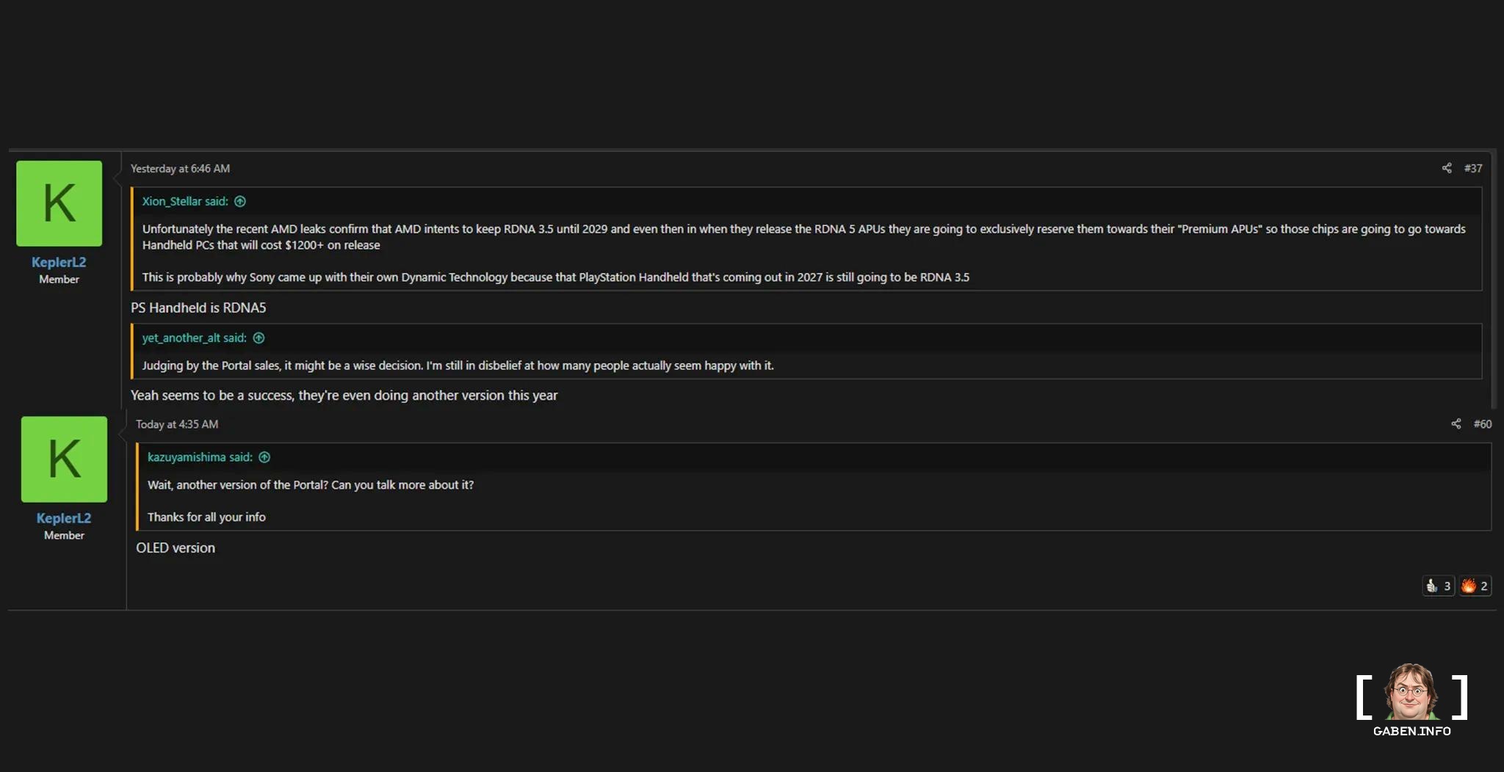The width and height of the screenshot is (1504, 772).
Task: Click "Yesterday at 6:46 AM" timestamp
Action: click(x=180, y=169)
